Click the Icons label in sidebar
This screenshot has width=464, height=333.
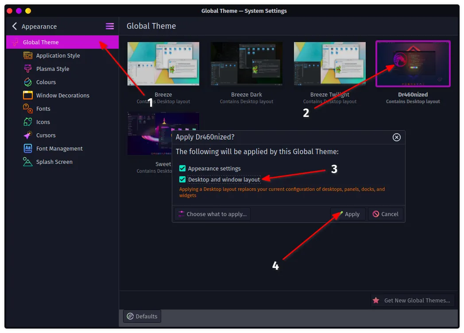tap(43, 122)
